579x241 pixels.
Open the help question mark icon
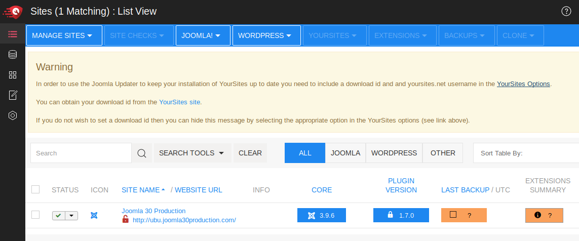[566, 12]
